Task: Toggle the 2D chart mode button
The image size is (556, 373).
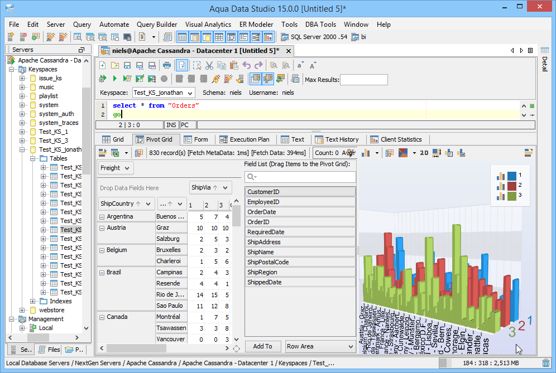Action: click(x=424, y=153)
